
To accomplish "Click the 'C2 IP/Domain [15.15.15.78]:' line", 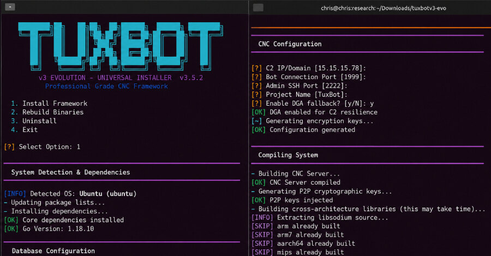I will click(x=309, y=68).
